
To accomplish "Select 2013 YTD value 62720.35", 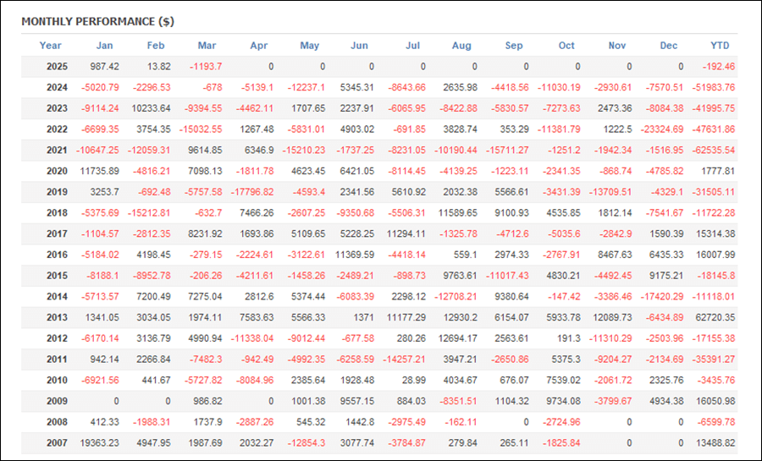I will click(715, 317).
